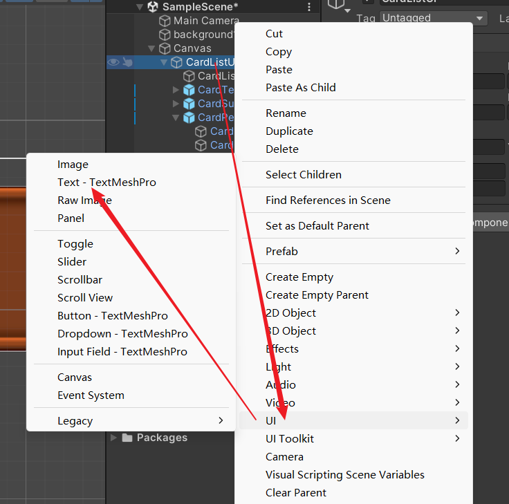
Task: Open the Video submenu
Action: point(353,403)
